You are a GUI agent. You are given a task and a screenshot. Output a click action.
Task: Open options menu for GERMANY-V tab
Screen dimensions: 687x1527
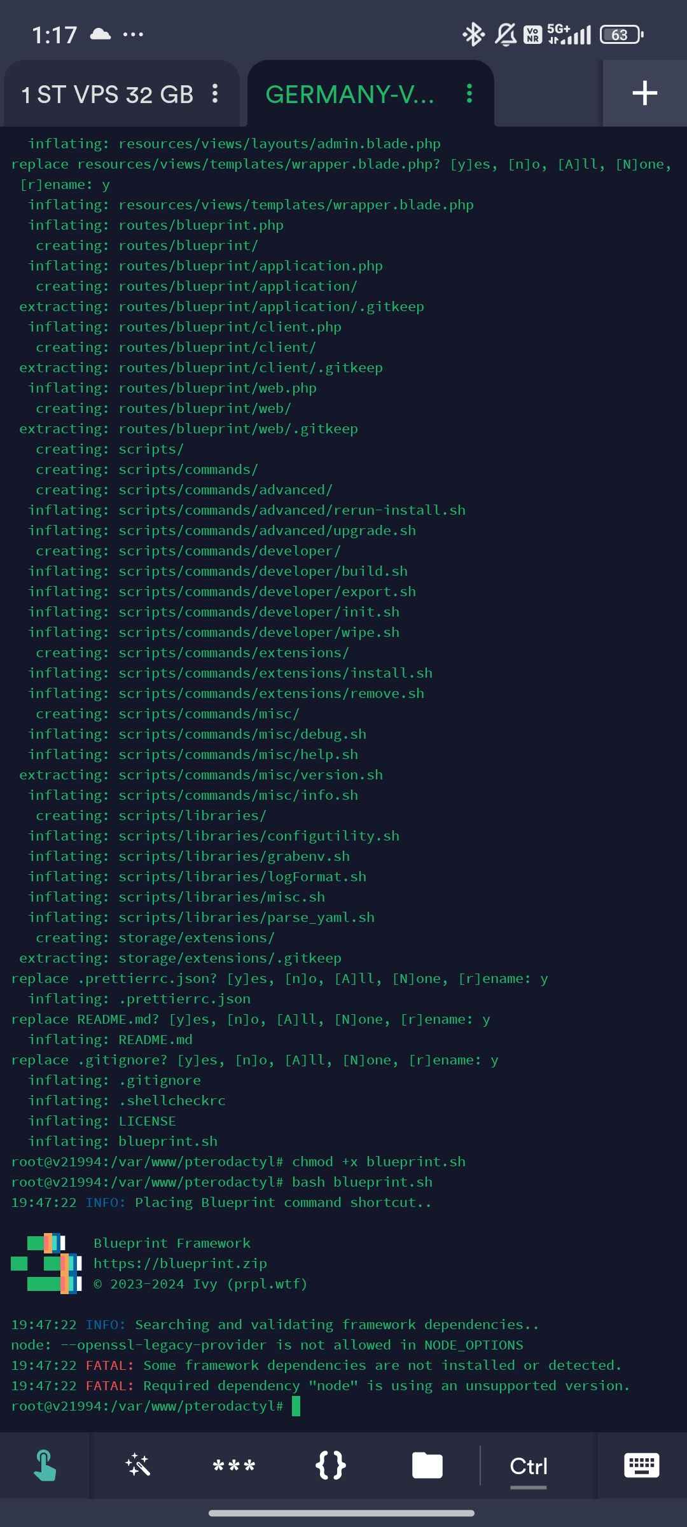(469, 94)
